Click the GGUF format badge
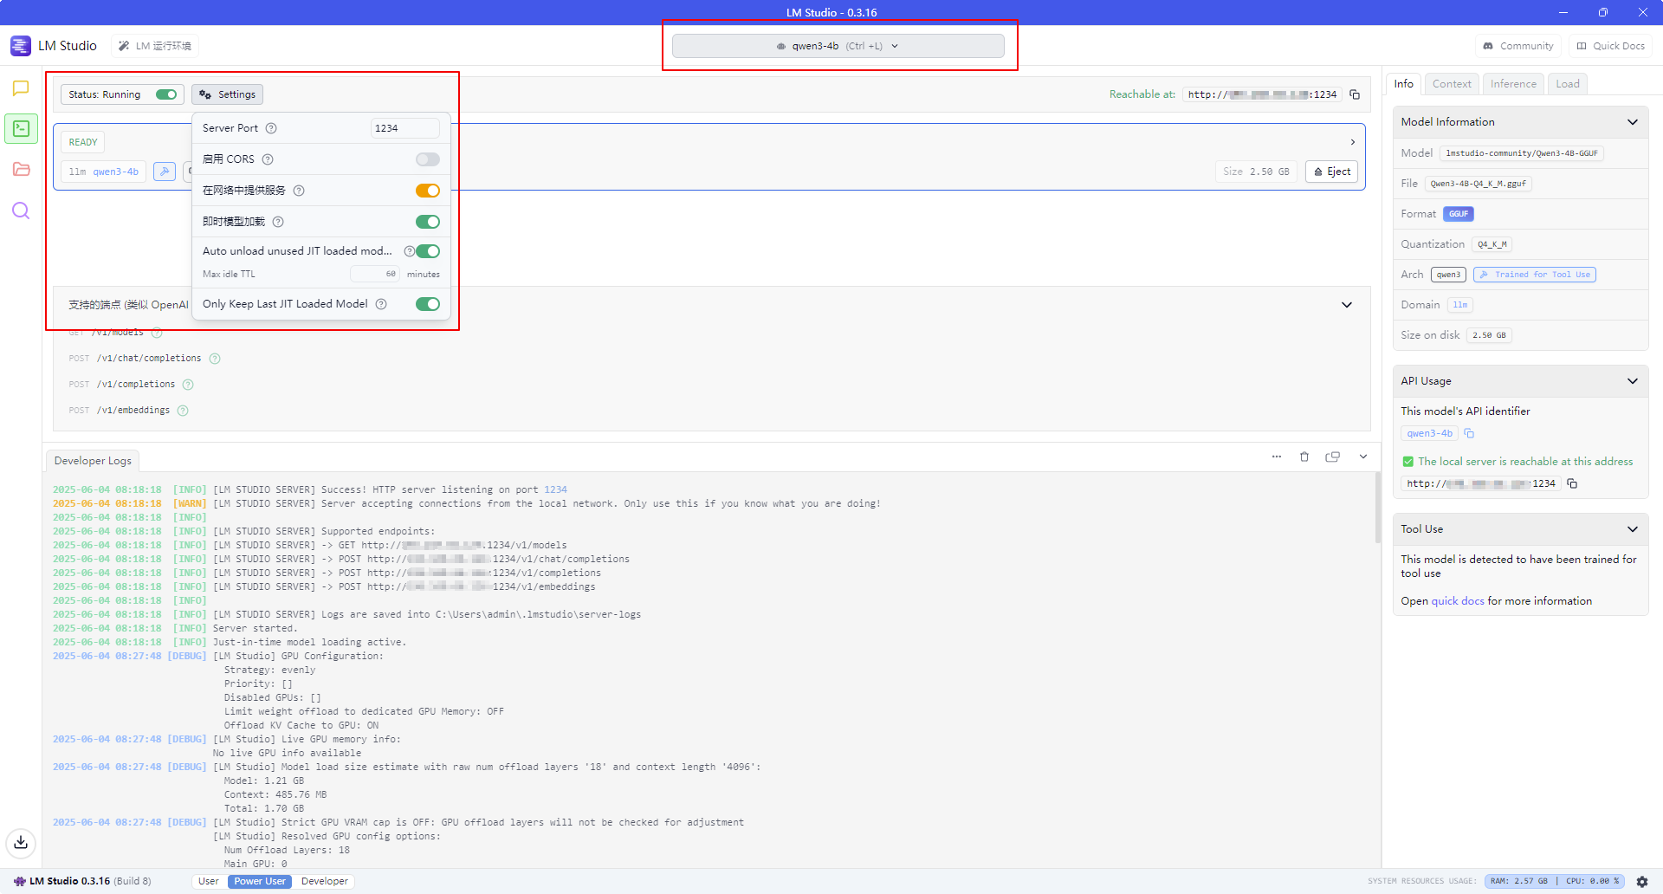This screenshot has width=1663, height=894. point(1459,214)
